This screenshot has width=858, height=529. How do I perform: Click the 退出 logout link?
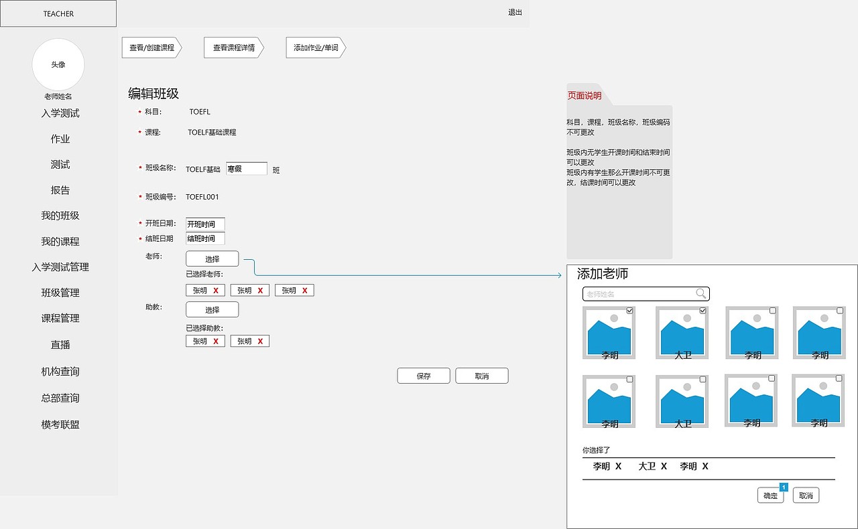click(x=515, y=12)
